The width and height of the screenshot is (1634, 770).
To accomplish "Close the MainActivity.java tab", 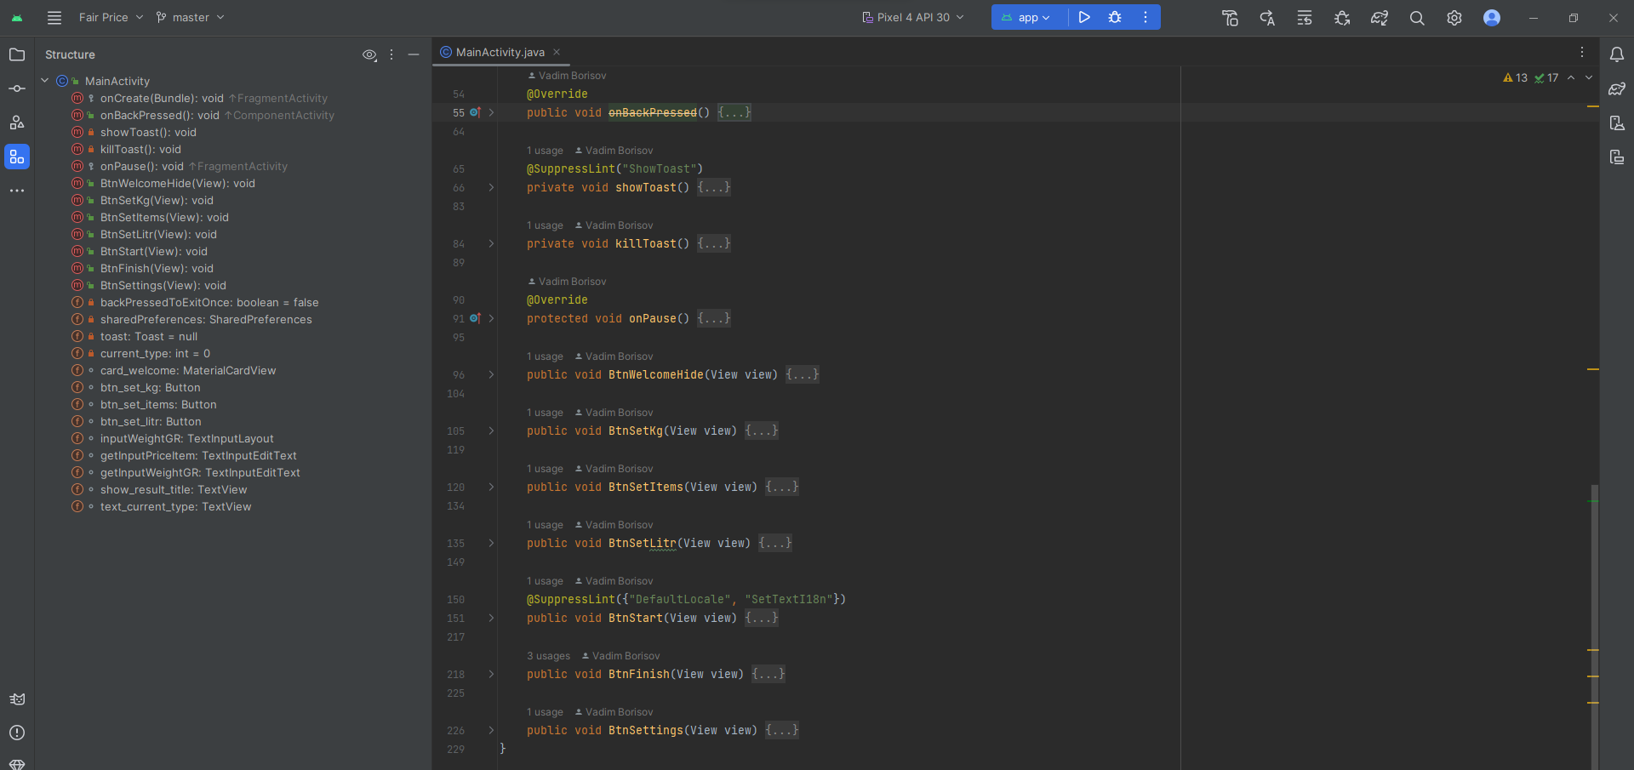I will click(x=557, y=52).
